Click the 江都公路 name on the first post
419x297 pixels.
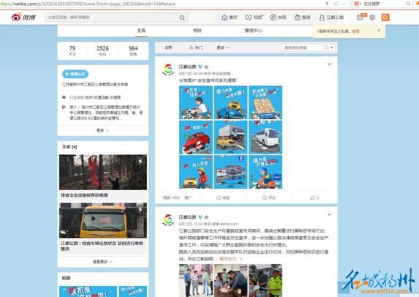tap(188, 67)
